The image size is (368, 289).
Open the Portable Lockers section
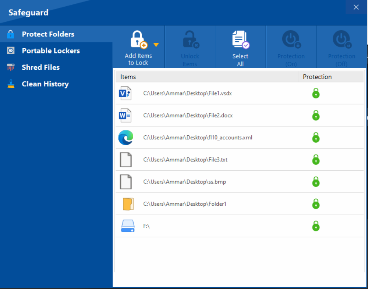56,51
